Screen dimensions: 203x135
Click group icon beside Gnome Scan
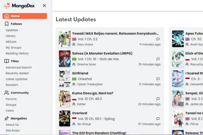pos(74,64)
